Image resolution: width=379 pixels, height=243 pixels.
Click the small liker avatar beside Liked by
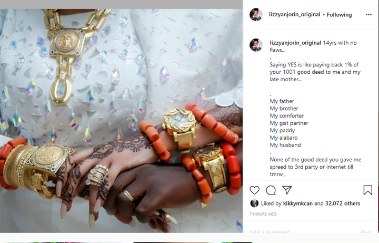pos(254,203)
